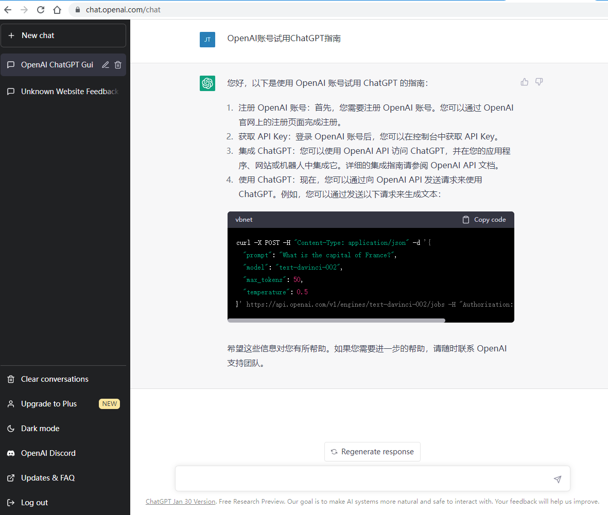Delete conversation with the trash icon
608x515 pixels.
tap(118, 65)
